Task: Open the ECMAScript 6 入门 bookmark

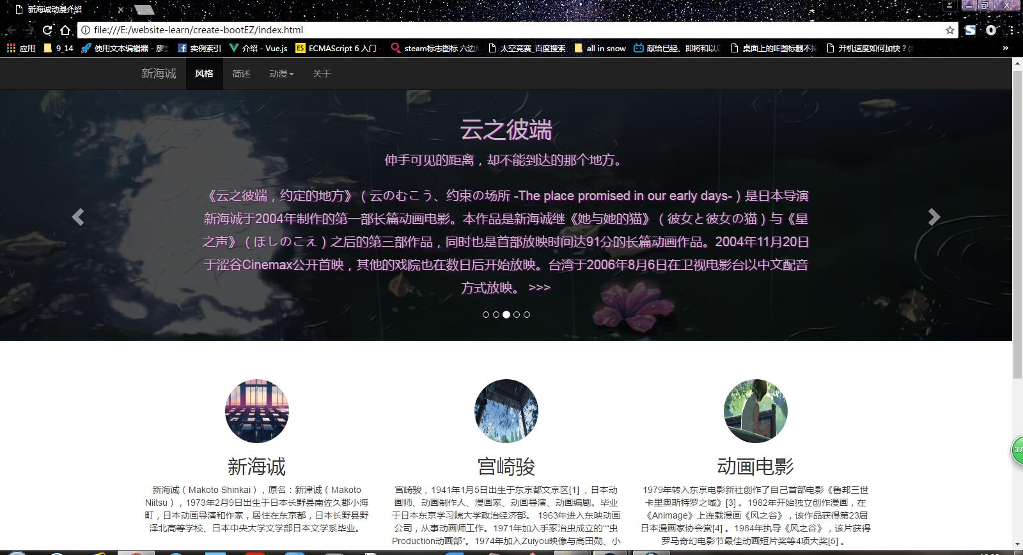Action: click(x=339, y=48)
